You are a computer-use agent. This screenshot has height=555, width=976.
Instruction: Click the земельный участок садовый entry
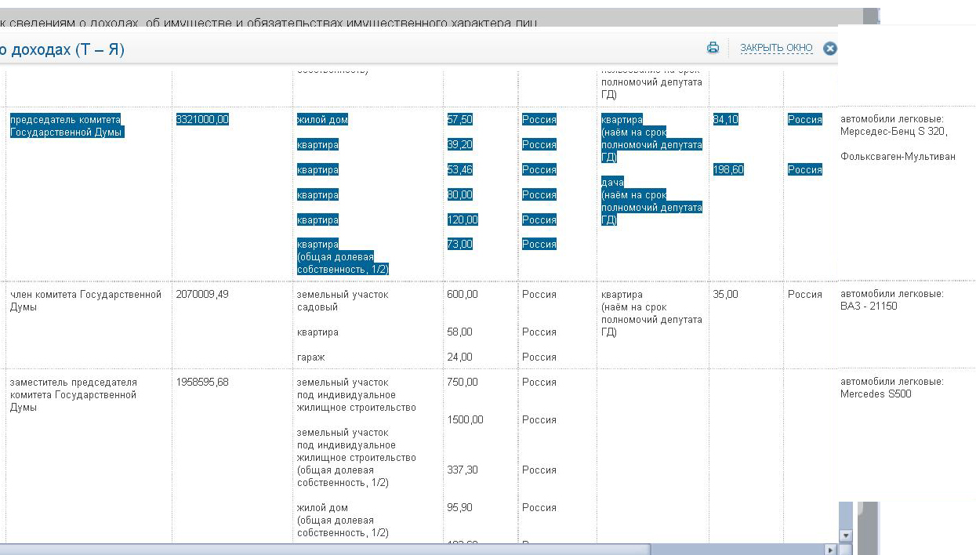coord(343,301)
